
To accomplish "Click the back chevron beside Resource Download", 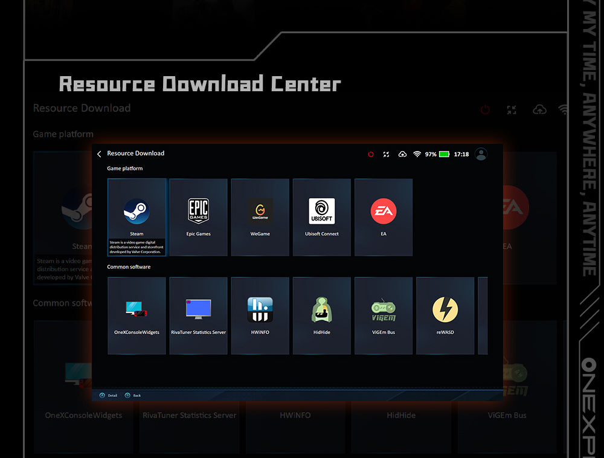I will pyautogui.click(x=99, y=153).
